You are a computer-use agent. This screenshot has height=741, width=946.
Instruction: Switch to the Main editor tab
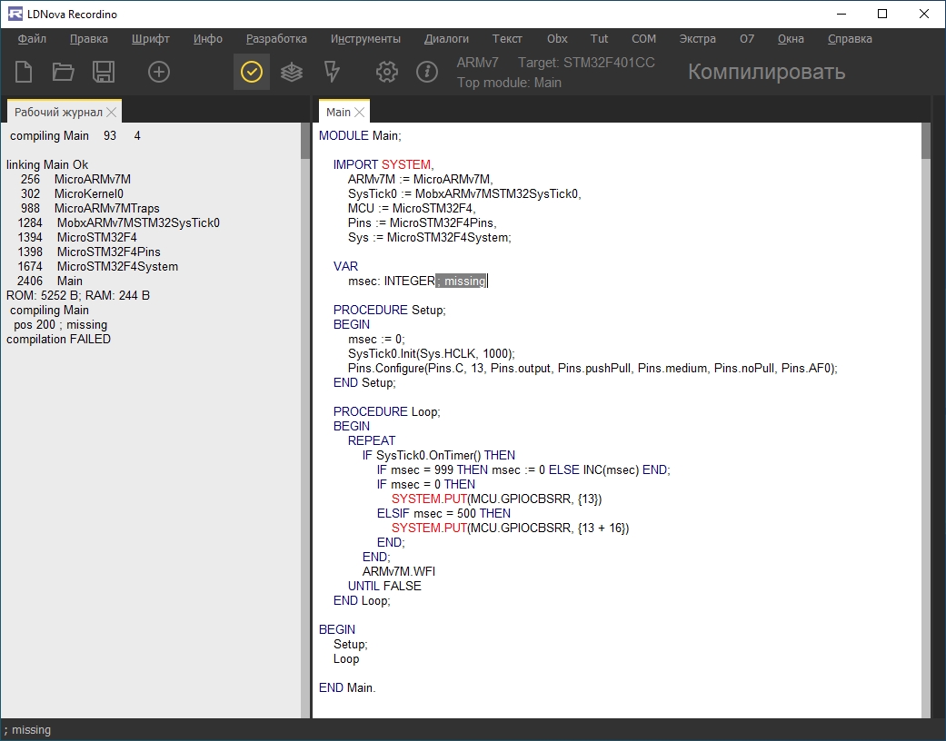(x=338, y=113)
